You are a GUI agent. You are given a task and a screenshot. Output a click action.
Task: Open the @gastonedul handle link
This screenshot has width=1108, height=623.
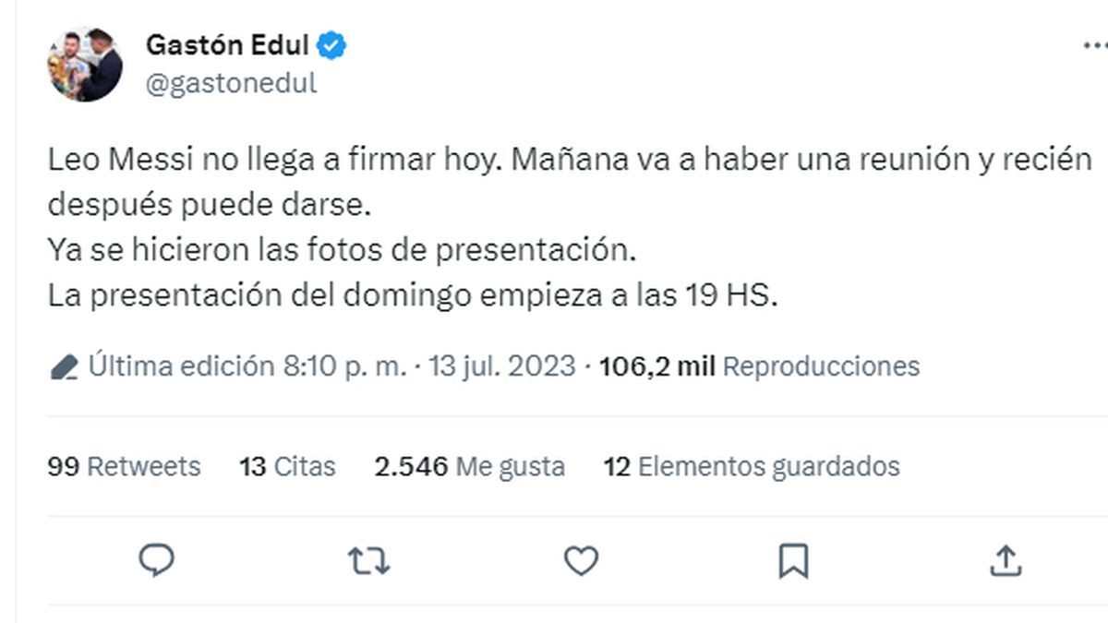tap(231, 83)
